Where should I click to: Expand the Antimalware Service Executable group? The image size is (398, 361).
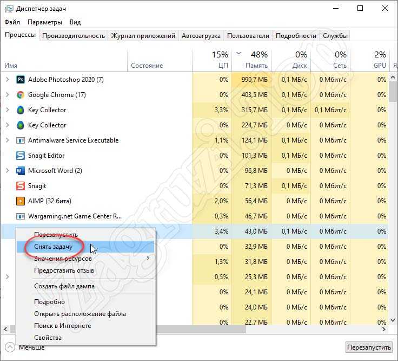[8, 140]
